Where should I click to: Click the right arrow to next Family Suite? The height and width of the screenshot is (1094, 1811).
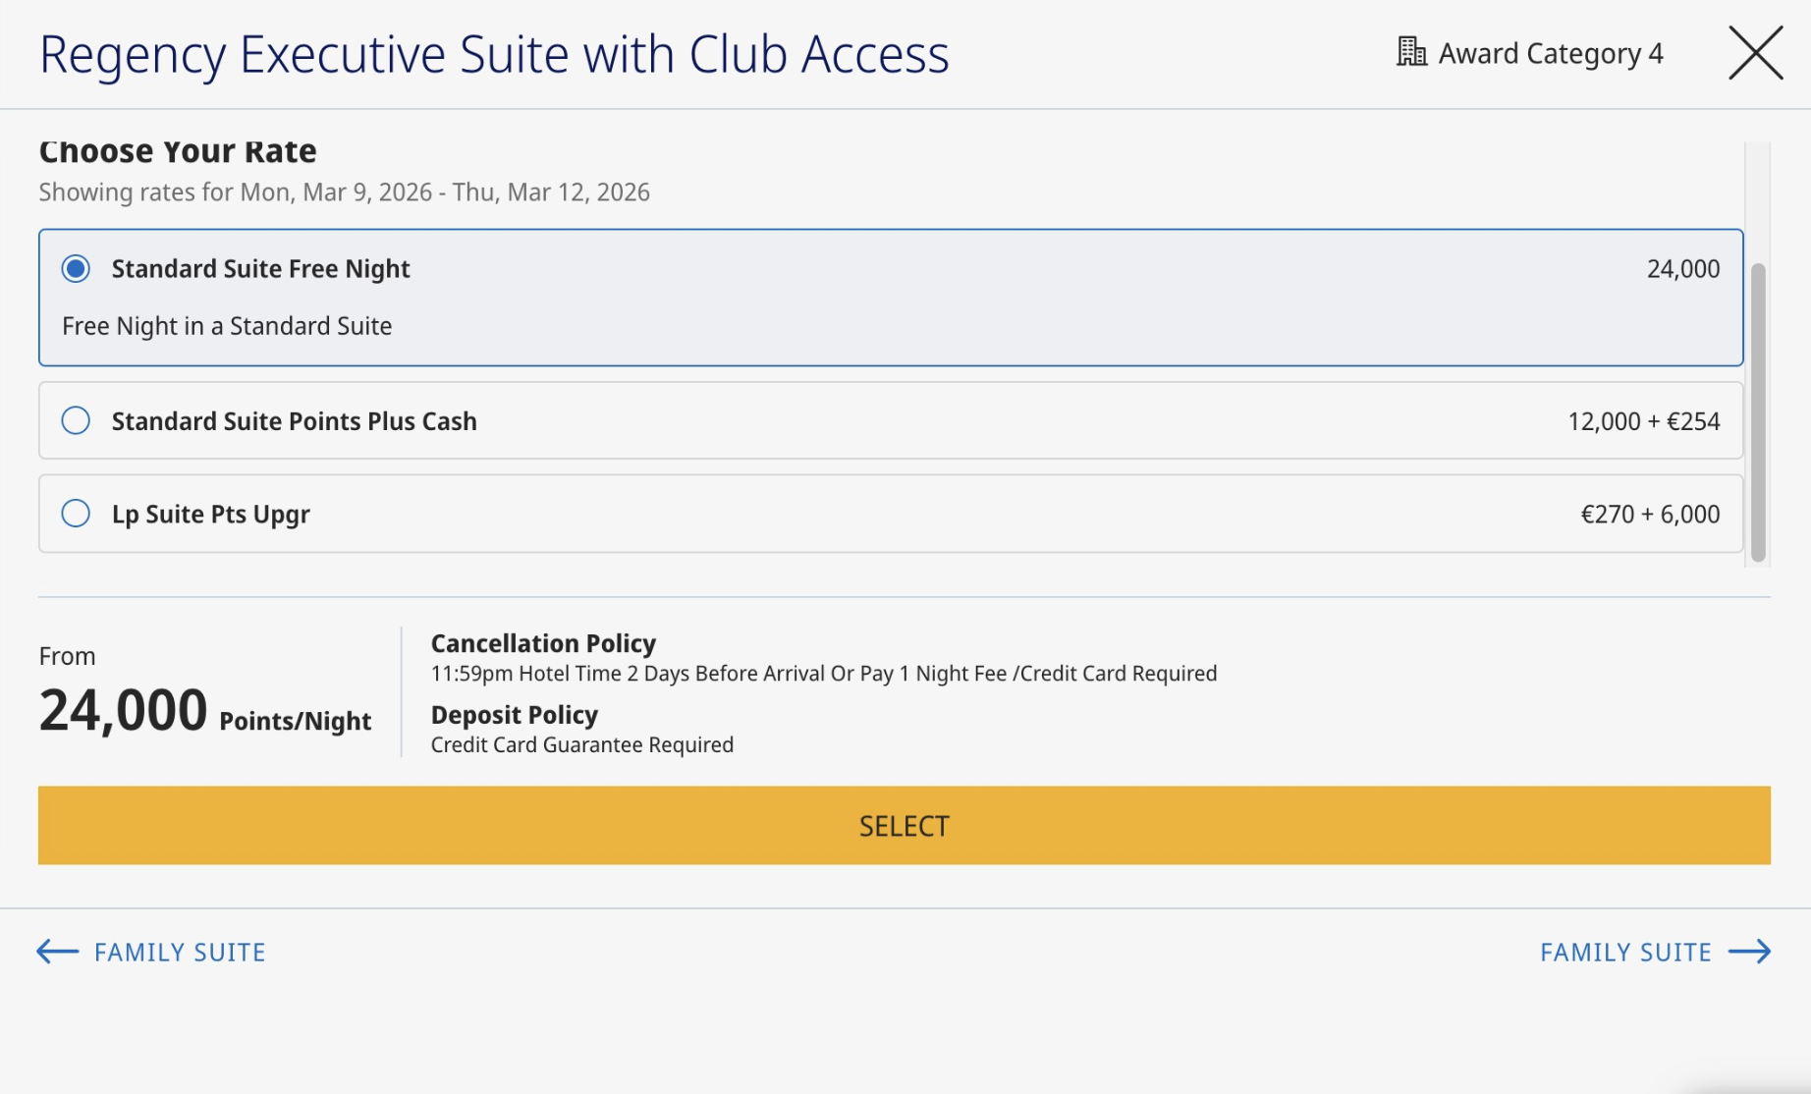point(1749,952)
